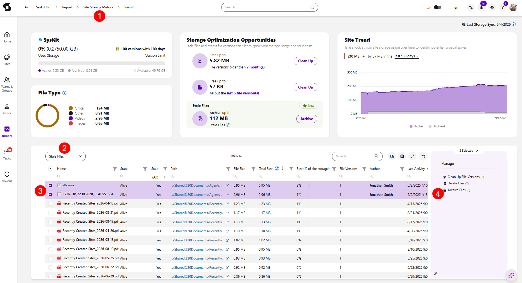Open the last 180 days dropdown
This screenshot has height=283, width=522.
(x=406, y=56)
